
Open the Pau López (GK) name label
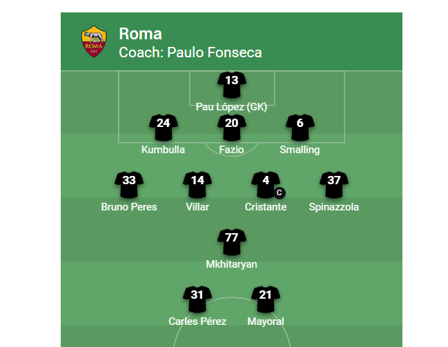click(x=231, y=107)
